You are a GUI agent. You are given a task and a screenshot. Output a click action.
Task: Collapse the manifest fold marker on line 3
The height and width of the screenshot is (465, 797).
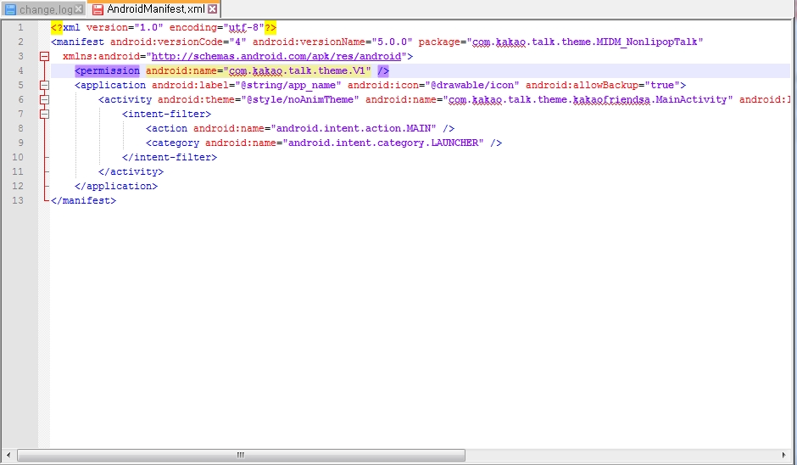[x=44, y=57]
